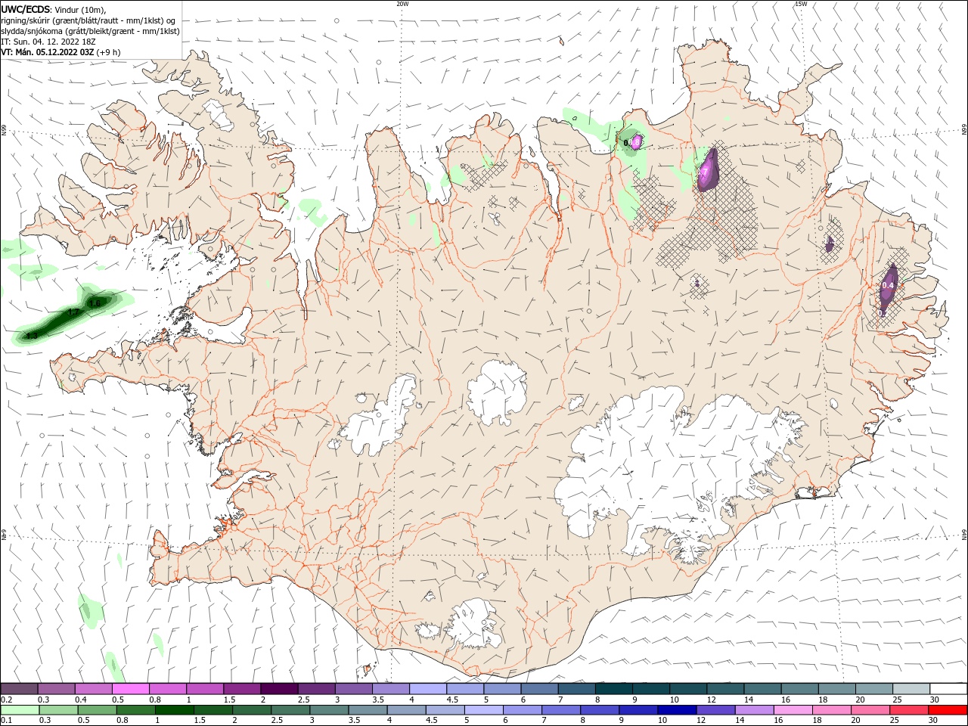Image resolution: width=968 pixels, height=726 pixels.
Task: Click the large purple snow patch in the northeast
Action: tap(708, 169)
